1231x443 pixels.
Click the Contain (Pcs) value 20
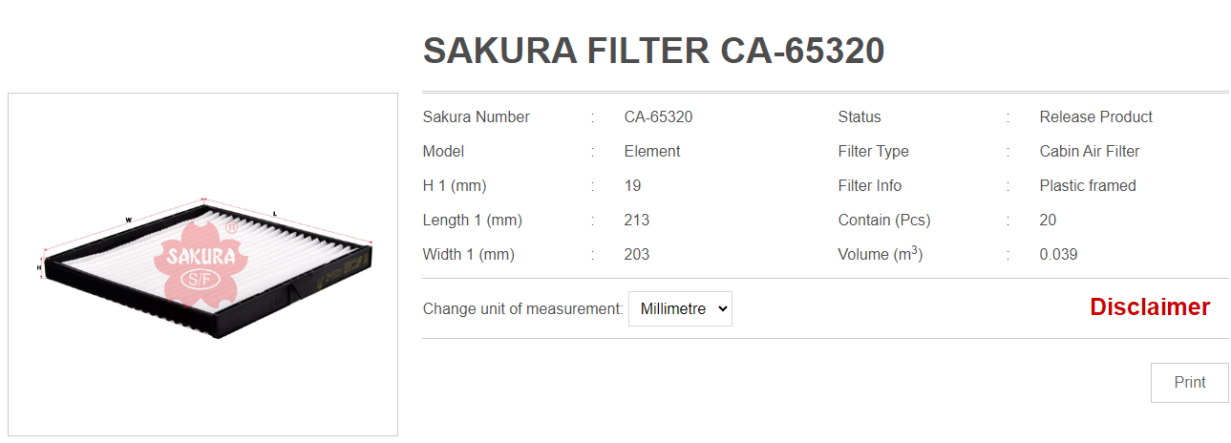(1048, 221)
